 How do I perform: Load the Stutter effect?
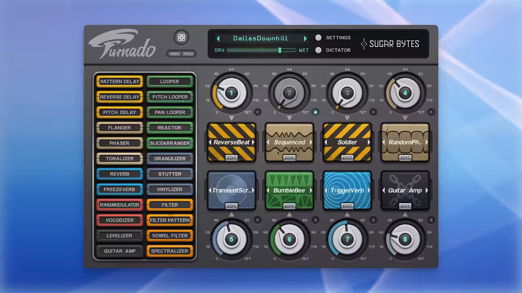[170, 174]
